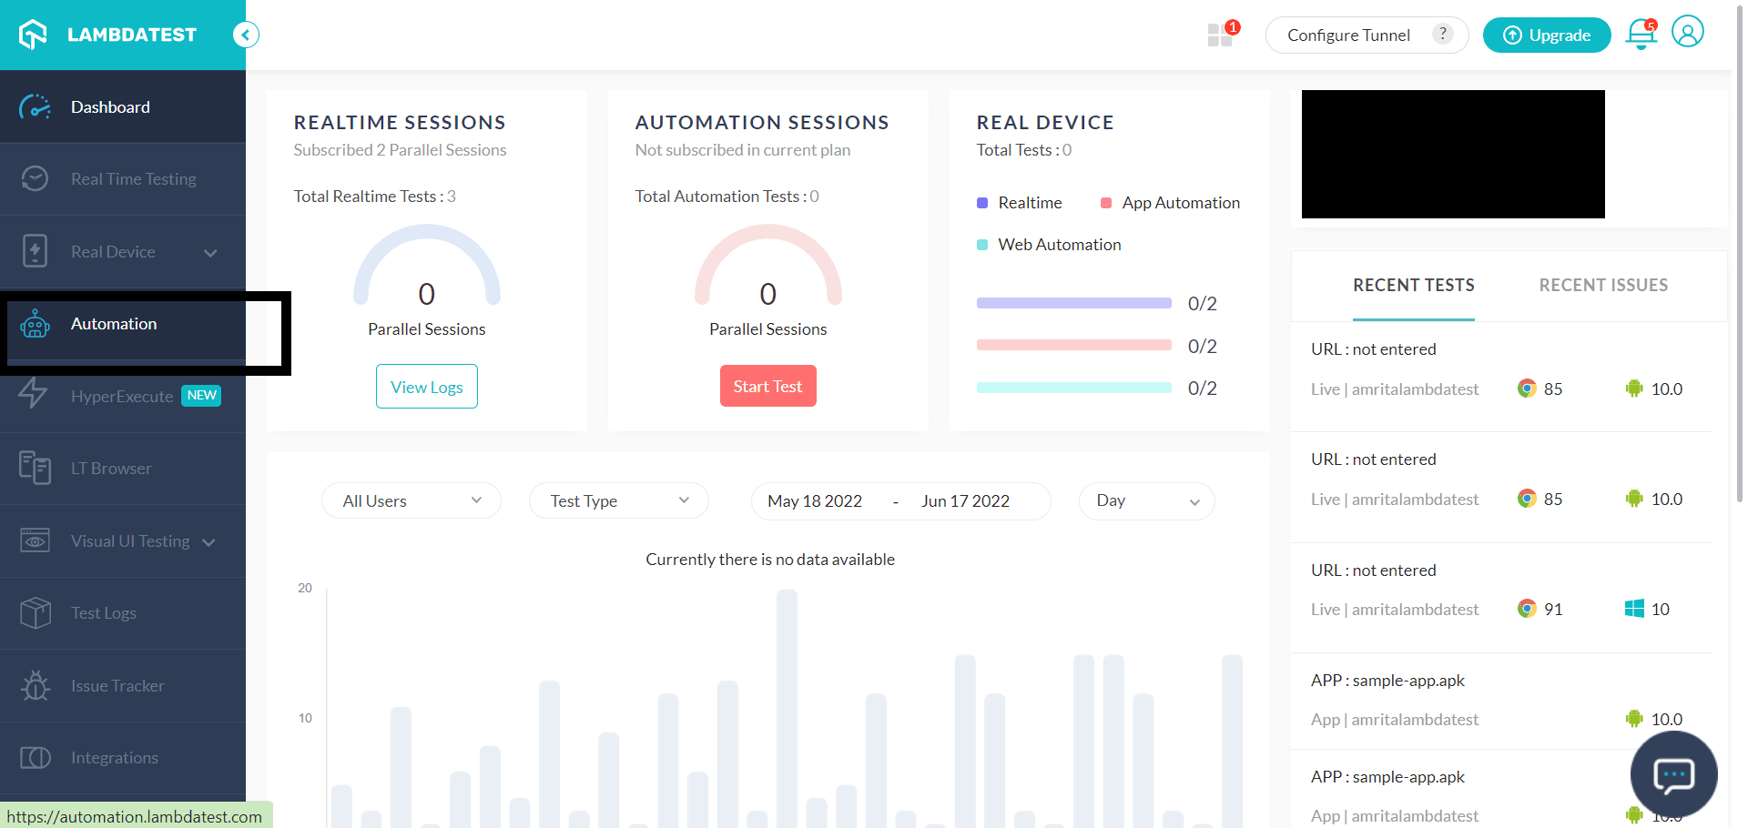Open the chat support bubble
Screen dimensions: 1748x828
(x=1673, y=774)
